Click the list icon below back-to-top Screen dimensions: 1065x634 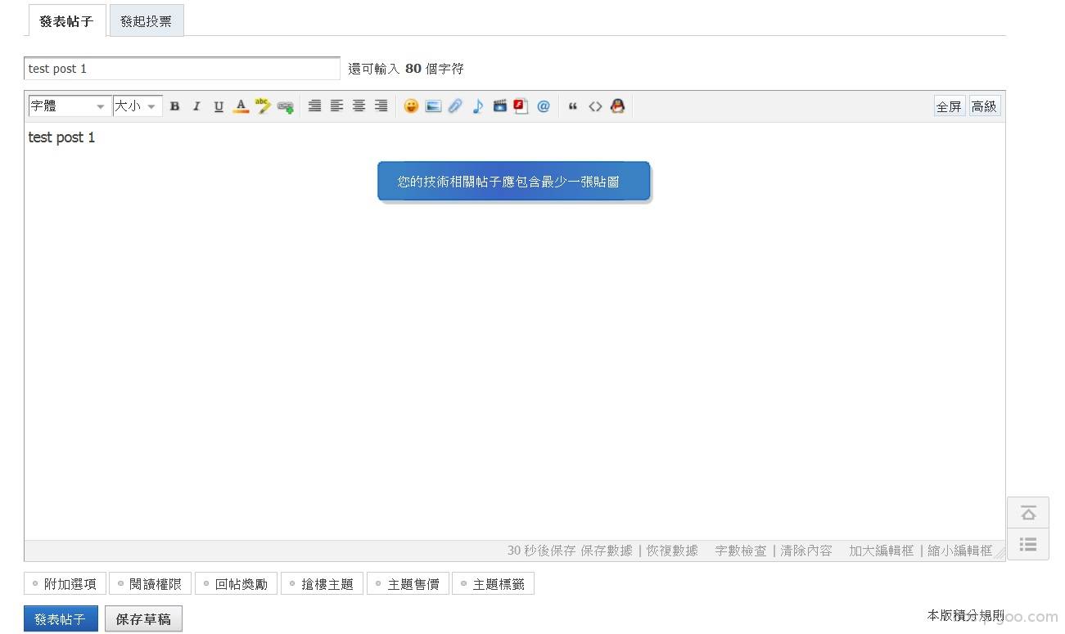pyautogui.click(x=1028, y=544)
